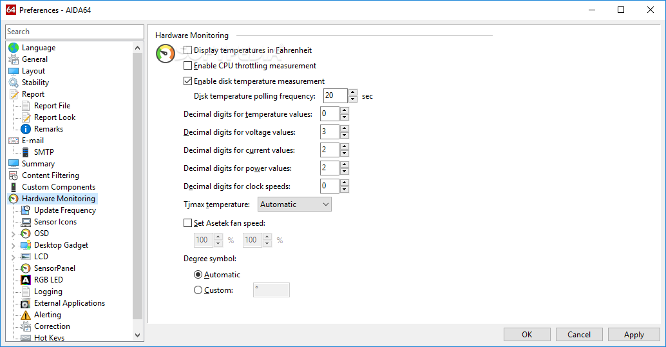Click the Desktop Gadget icon
666x347 pixels.
[x=26, y=245]
